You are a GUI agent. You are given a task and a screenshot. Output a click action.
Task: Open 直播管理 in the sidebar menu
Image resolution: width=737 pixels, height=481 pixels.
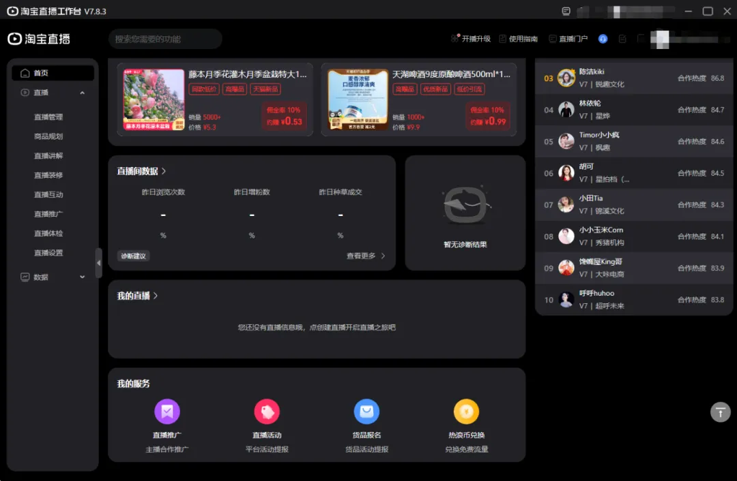48,117
